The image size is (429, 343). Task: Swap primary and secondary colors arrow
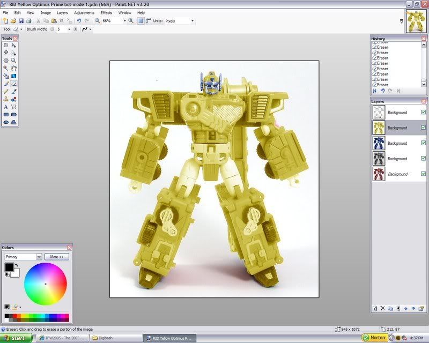coord(17,265)
